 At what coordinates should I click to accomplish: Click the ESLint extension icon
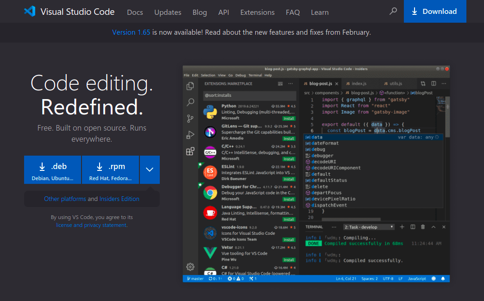tap(210, 172)
